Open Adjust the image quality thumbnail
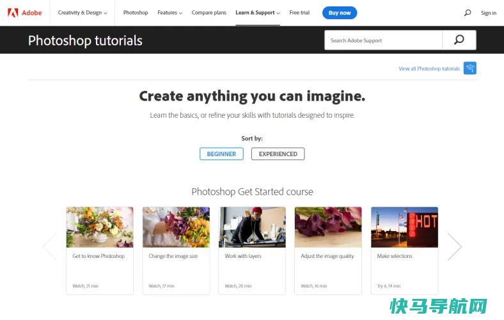This screenshot has height=320, width=504. coord(328,227)
